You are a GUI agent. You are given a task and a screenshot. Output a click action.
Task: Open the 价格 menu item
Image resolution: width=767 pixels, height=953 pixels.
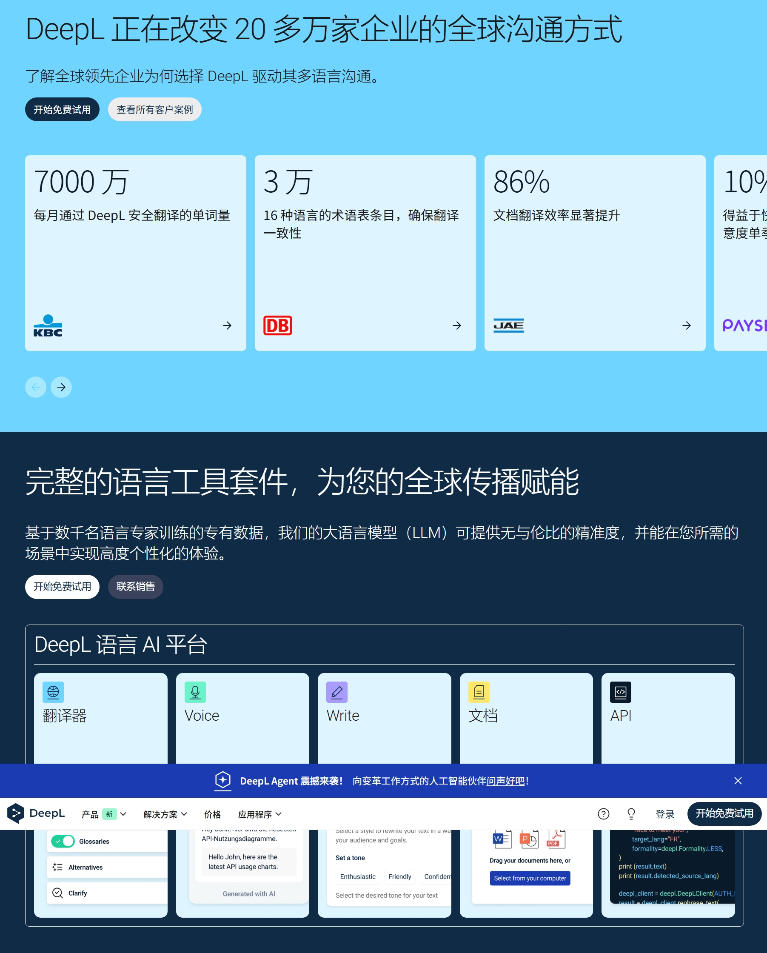(x=212, y=814)
